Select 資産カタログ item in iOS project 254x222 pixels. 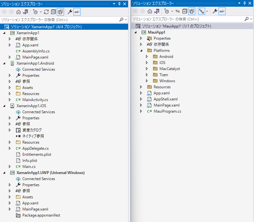pos(32,130)
